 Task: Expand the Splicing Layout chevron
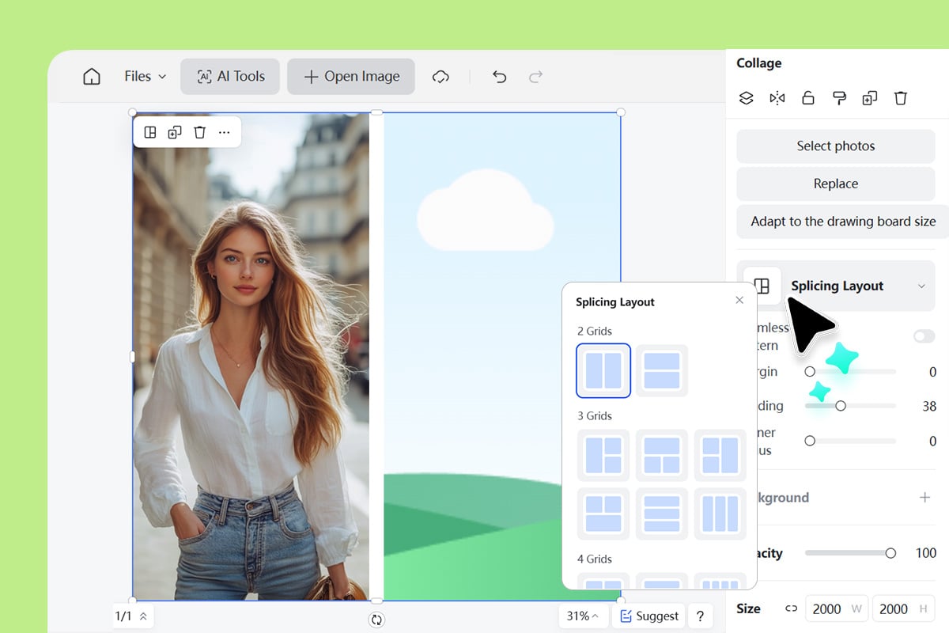(x=921, y=286)
